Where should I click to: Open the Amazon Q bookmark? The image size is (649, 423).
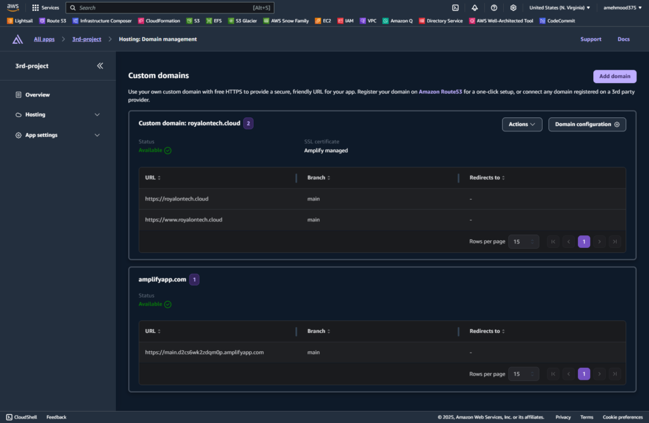(x=397, y=21)
